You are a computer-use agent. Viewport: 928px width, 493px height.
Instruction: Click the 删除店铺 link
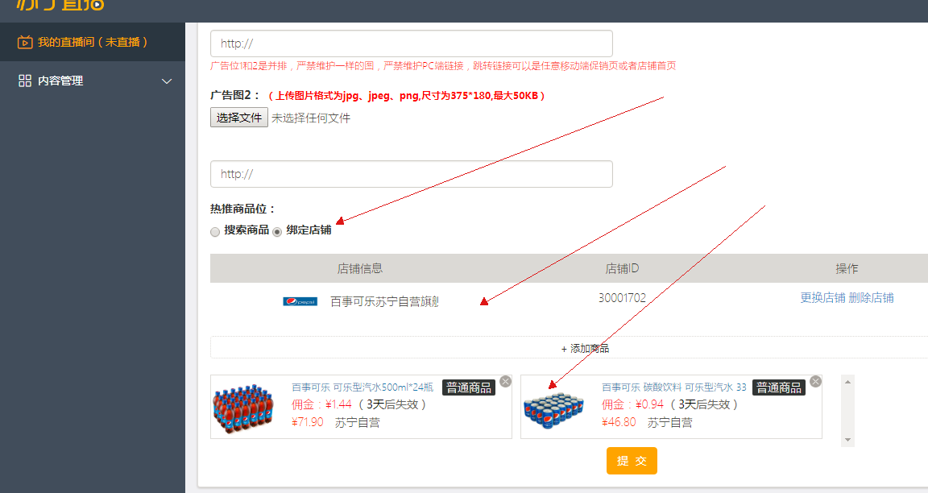point(871,298)
